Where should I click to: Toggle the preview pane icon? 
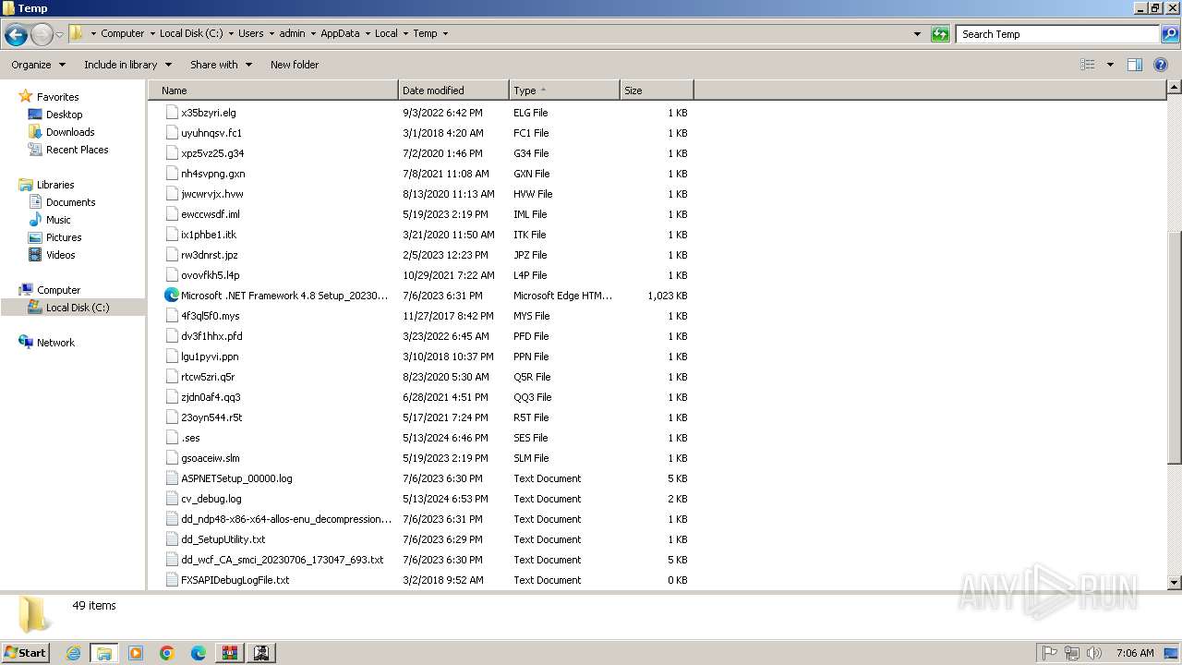1135,65
